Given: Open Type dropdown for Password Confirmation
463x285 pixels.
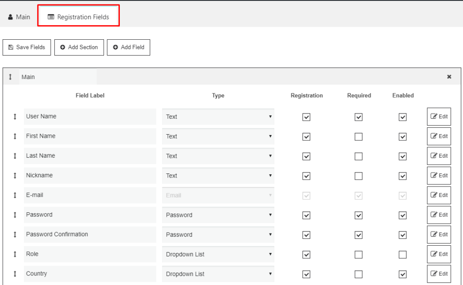Looking at the screenshot, I should (218, 234).
